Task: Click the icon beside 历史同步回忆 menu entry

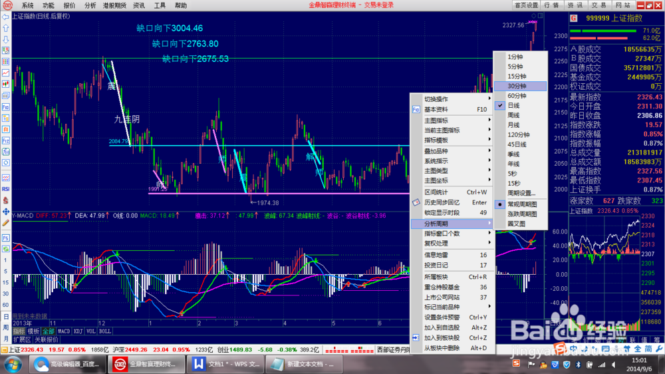Action: click(416, 202)
